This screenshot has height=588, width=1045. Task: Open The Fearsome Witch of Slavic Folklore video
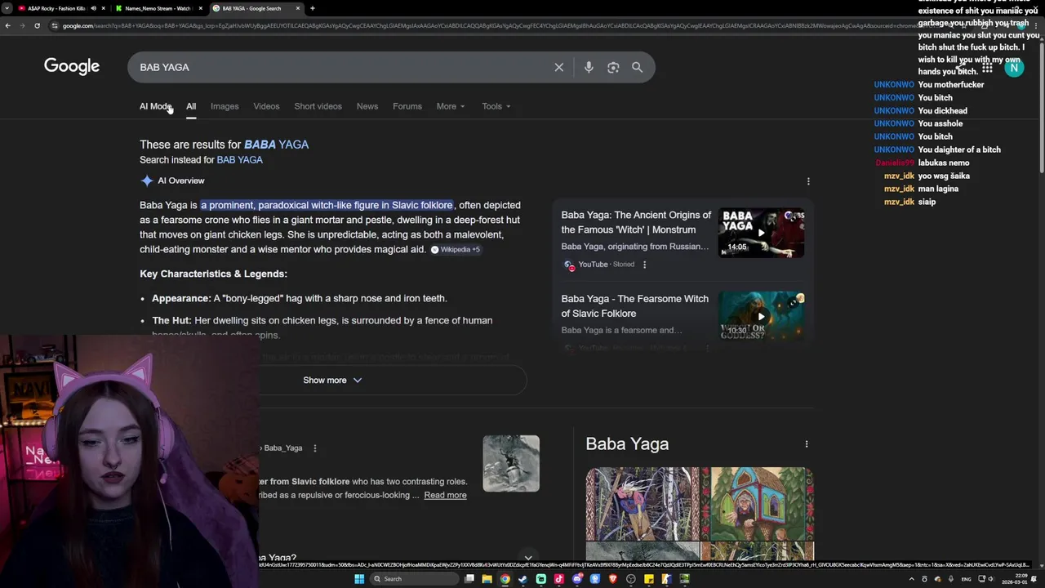[634, 306]
